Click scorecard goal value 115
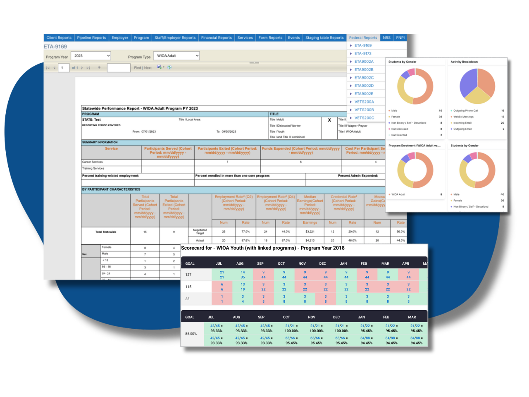This screenshot has height=397, width=529. pos(188,287)
